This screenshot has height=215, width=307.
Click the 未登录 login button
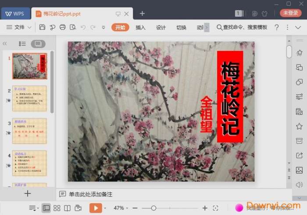(291, 13)
